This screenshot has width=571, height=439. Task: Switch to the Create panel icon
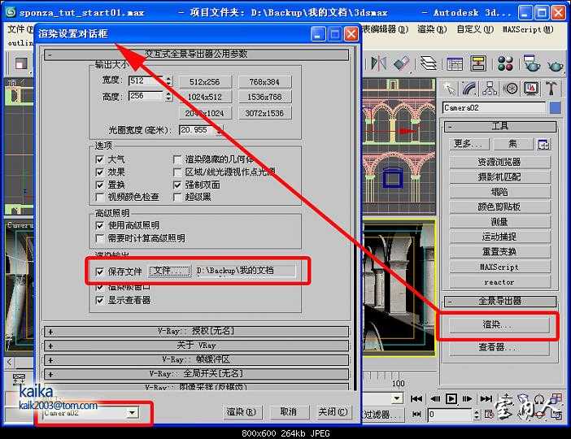point(449,89)
